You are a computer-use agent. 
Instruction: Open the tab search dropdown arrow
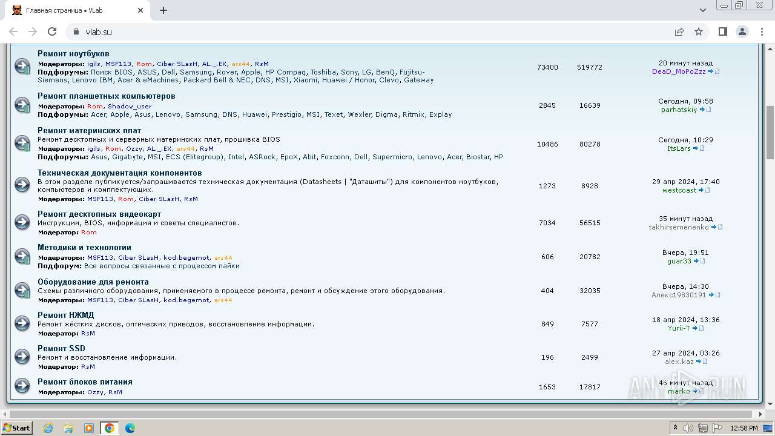click(703, 10)
